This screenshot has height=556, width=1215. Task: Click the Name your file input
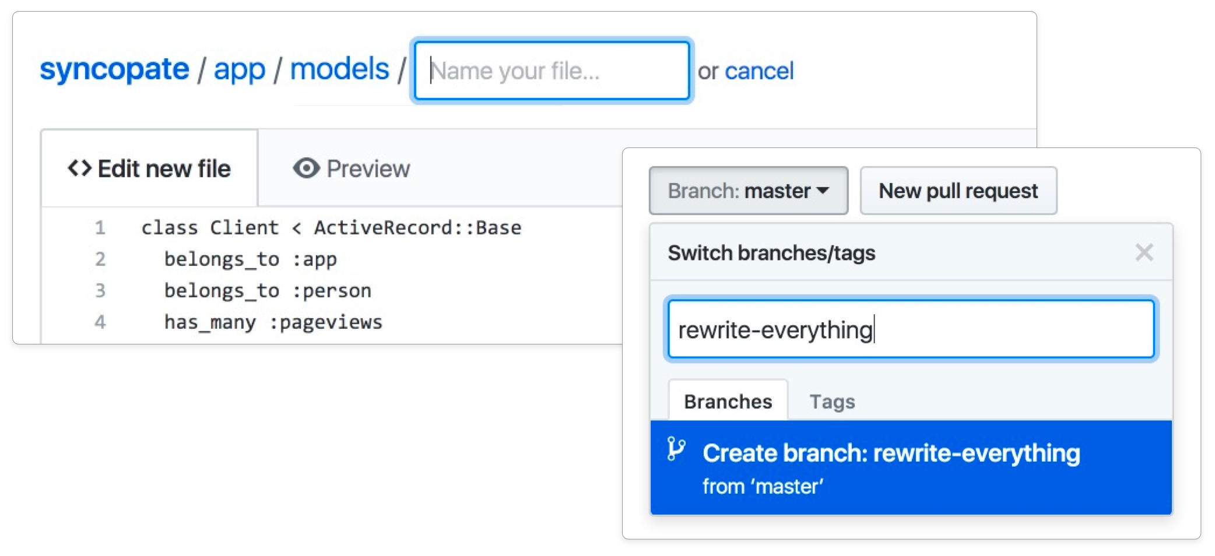coord(552,71)
